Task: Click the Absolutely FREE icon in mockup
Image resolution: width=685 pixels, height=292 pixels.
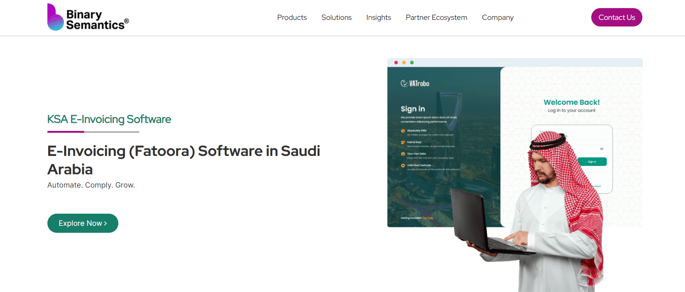Action: pos(403,131)
